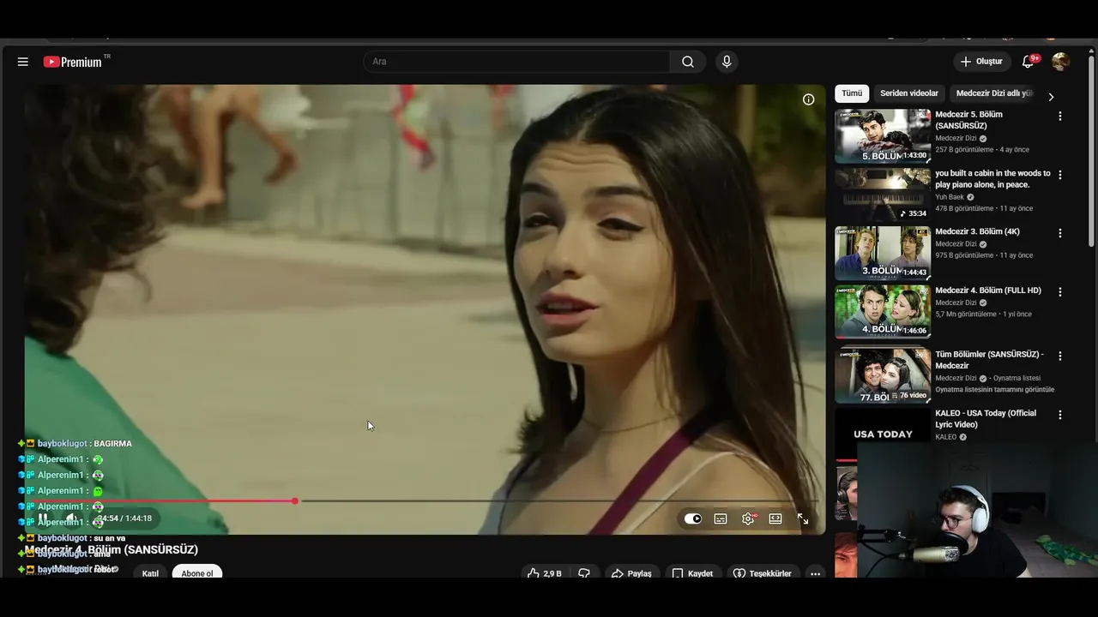1098x617 pixels.
Task: Open options menu for cabin piano video
Action: tap(1060, 175)
